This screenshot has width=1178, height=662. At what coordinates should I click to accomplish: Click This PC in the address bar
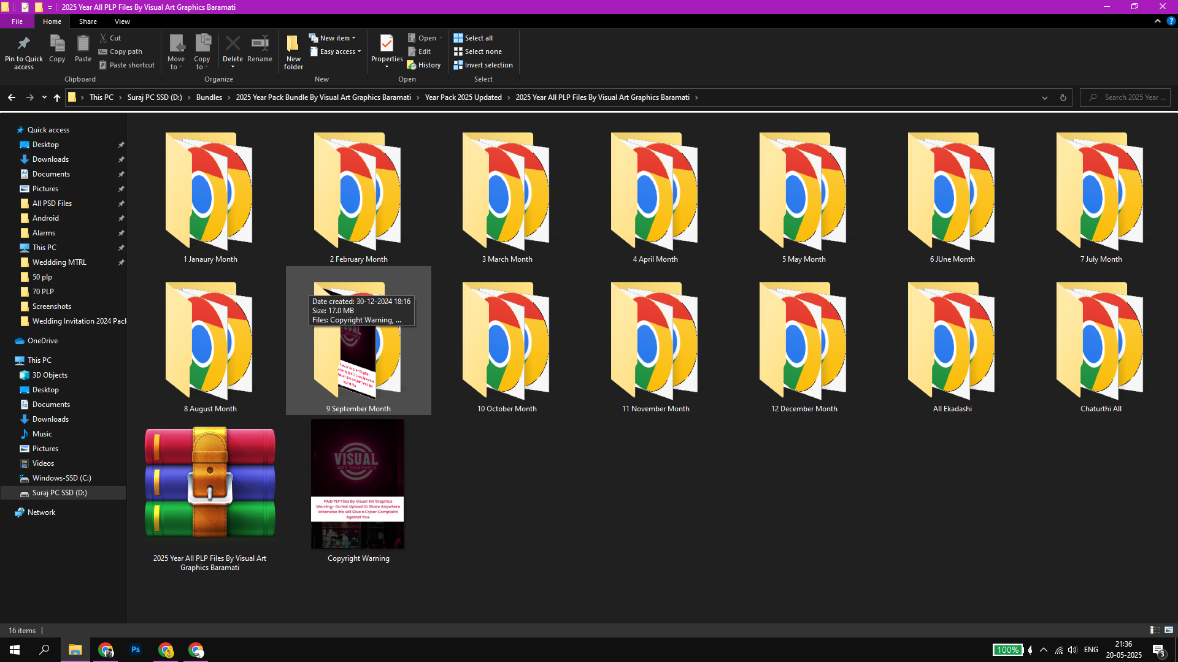pos(101,97)
